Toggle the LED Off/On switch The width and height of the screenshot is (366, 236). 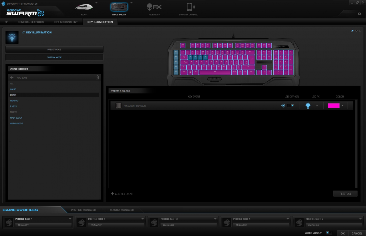tap(291, 106)
